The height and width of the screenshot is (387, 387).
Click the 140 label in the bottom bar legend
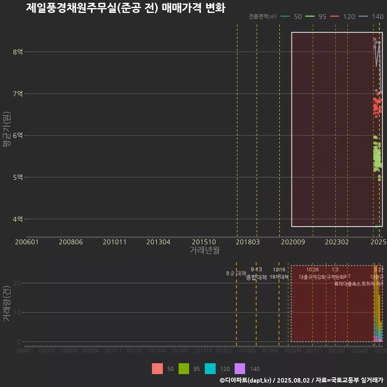255,369
